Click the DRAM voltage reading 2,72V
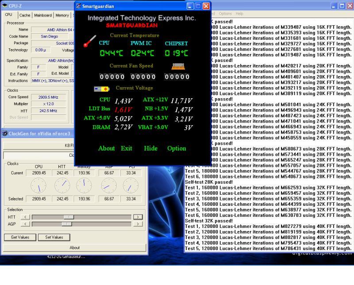 point(123,127)
